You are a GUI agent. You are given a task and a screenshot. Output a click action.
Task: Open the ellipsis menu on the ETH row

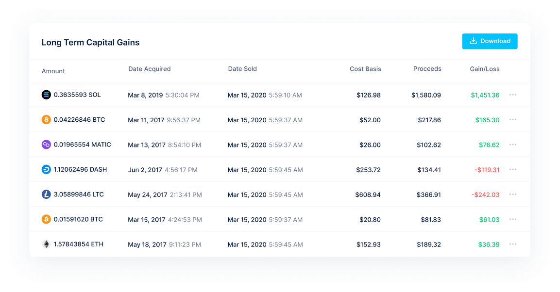513,244
